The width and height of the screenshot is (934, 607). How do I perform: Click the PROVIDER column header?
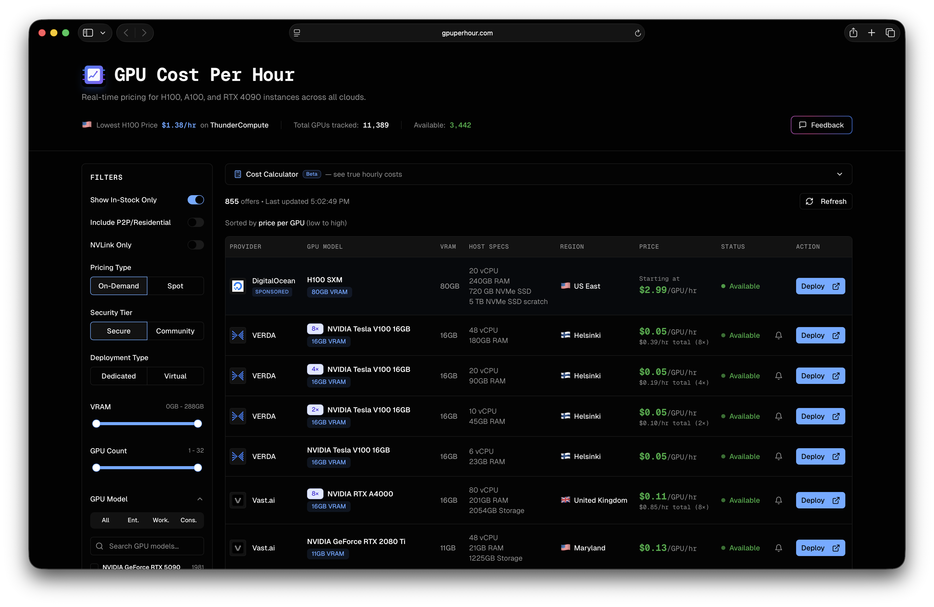245,247
